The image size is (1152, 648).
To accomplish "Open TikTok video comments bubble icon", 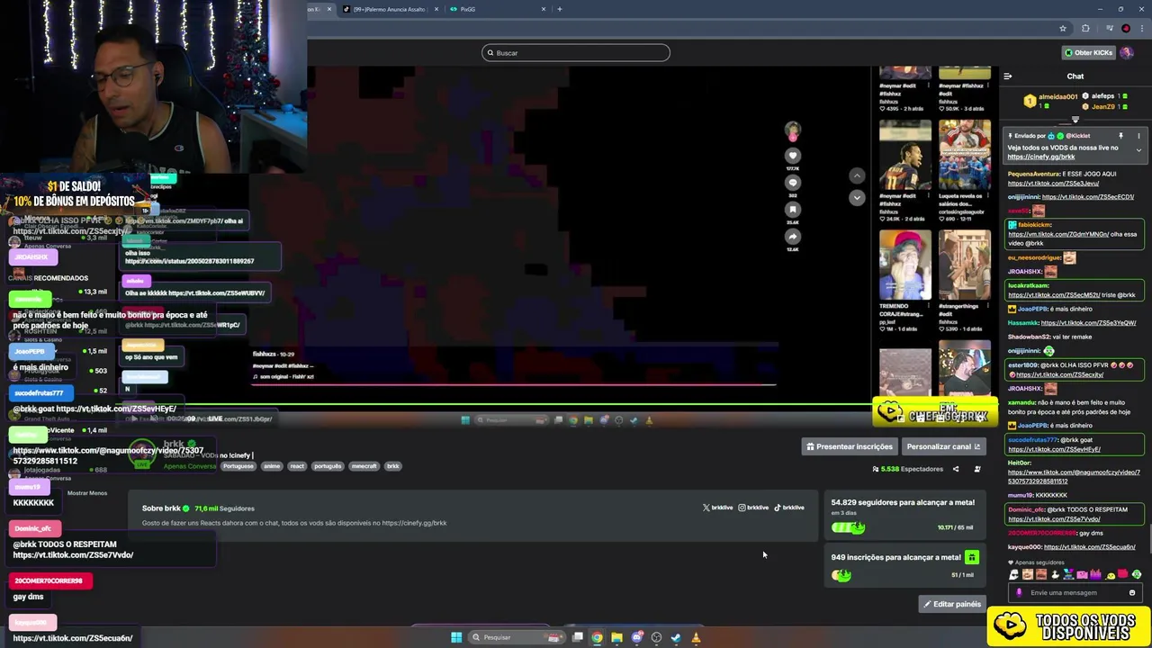I will click(793, 183).
